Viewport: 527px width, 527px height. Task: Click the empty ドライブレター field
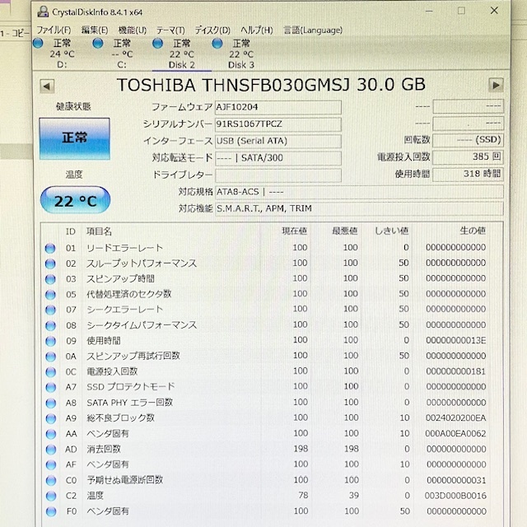pos(278,175)
